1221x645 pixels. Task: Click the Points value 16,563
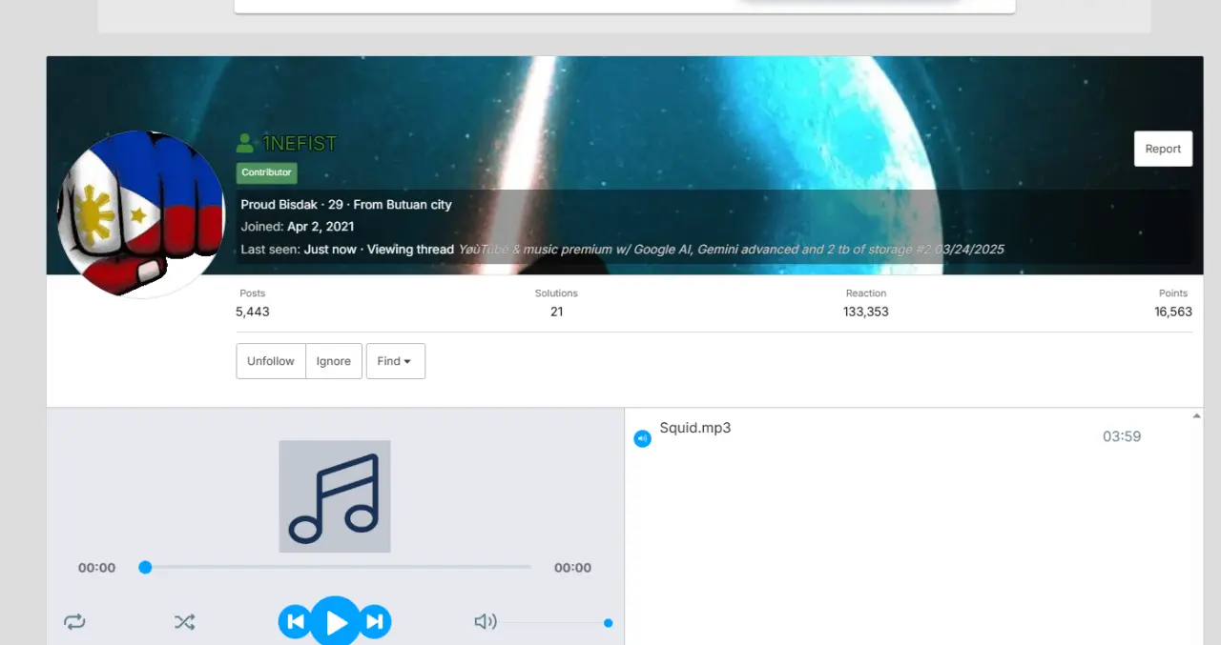pos(1173,312)
